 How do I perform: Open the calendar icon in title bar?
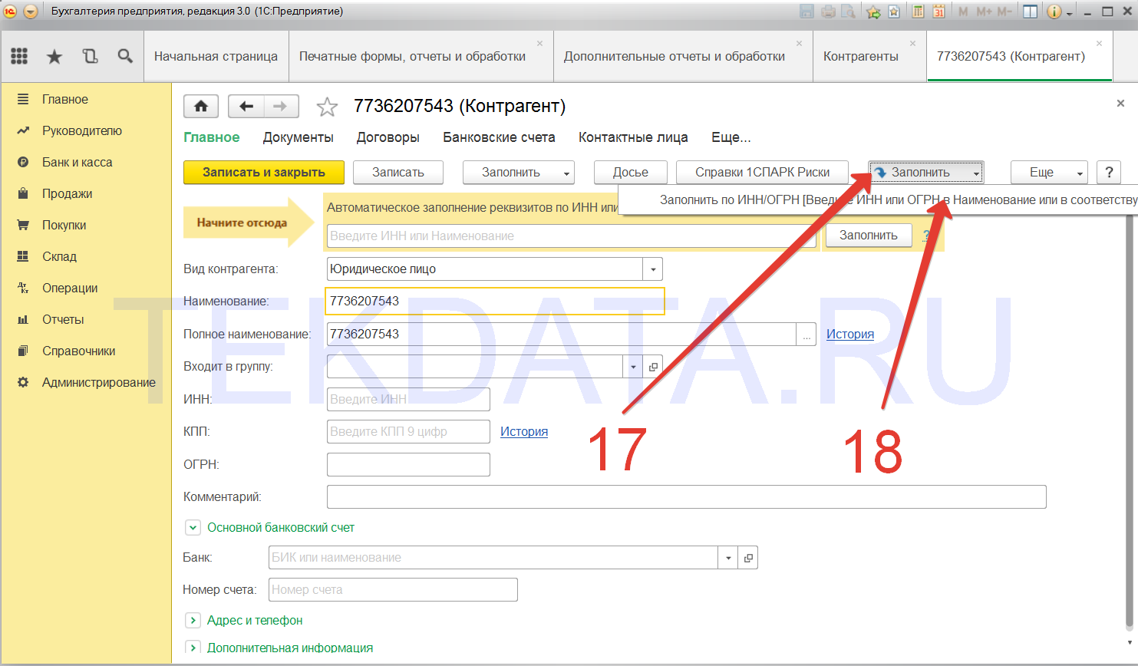tap(938, 12)
